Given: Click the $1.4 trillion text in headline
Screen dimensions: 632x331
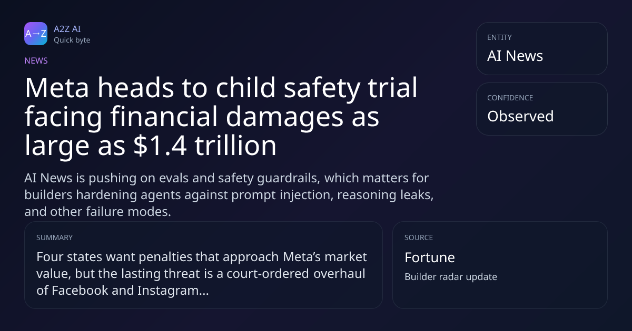Looking at the screenshot, I should coord(203,146).
